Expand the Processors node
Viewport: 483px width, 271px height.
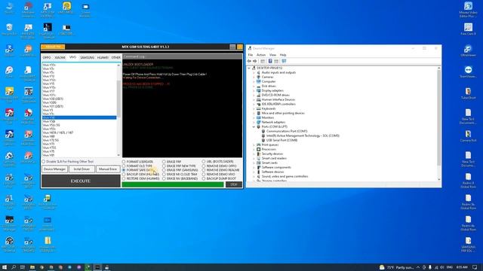[x=254, y=149]
